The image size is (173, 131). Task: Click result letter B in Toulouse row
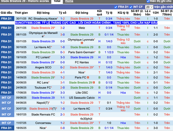[99, 88]
